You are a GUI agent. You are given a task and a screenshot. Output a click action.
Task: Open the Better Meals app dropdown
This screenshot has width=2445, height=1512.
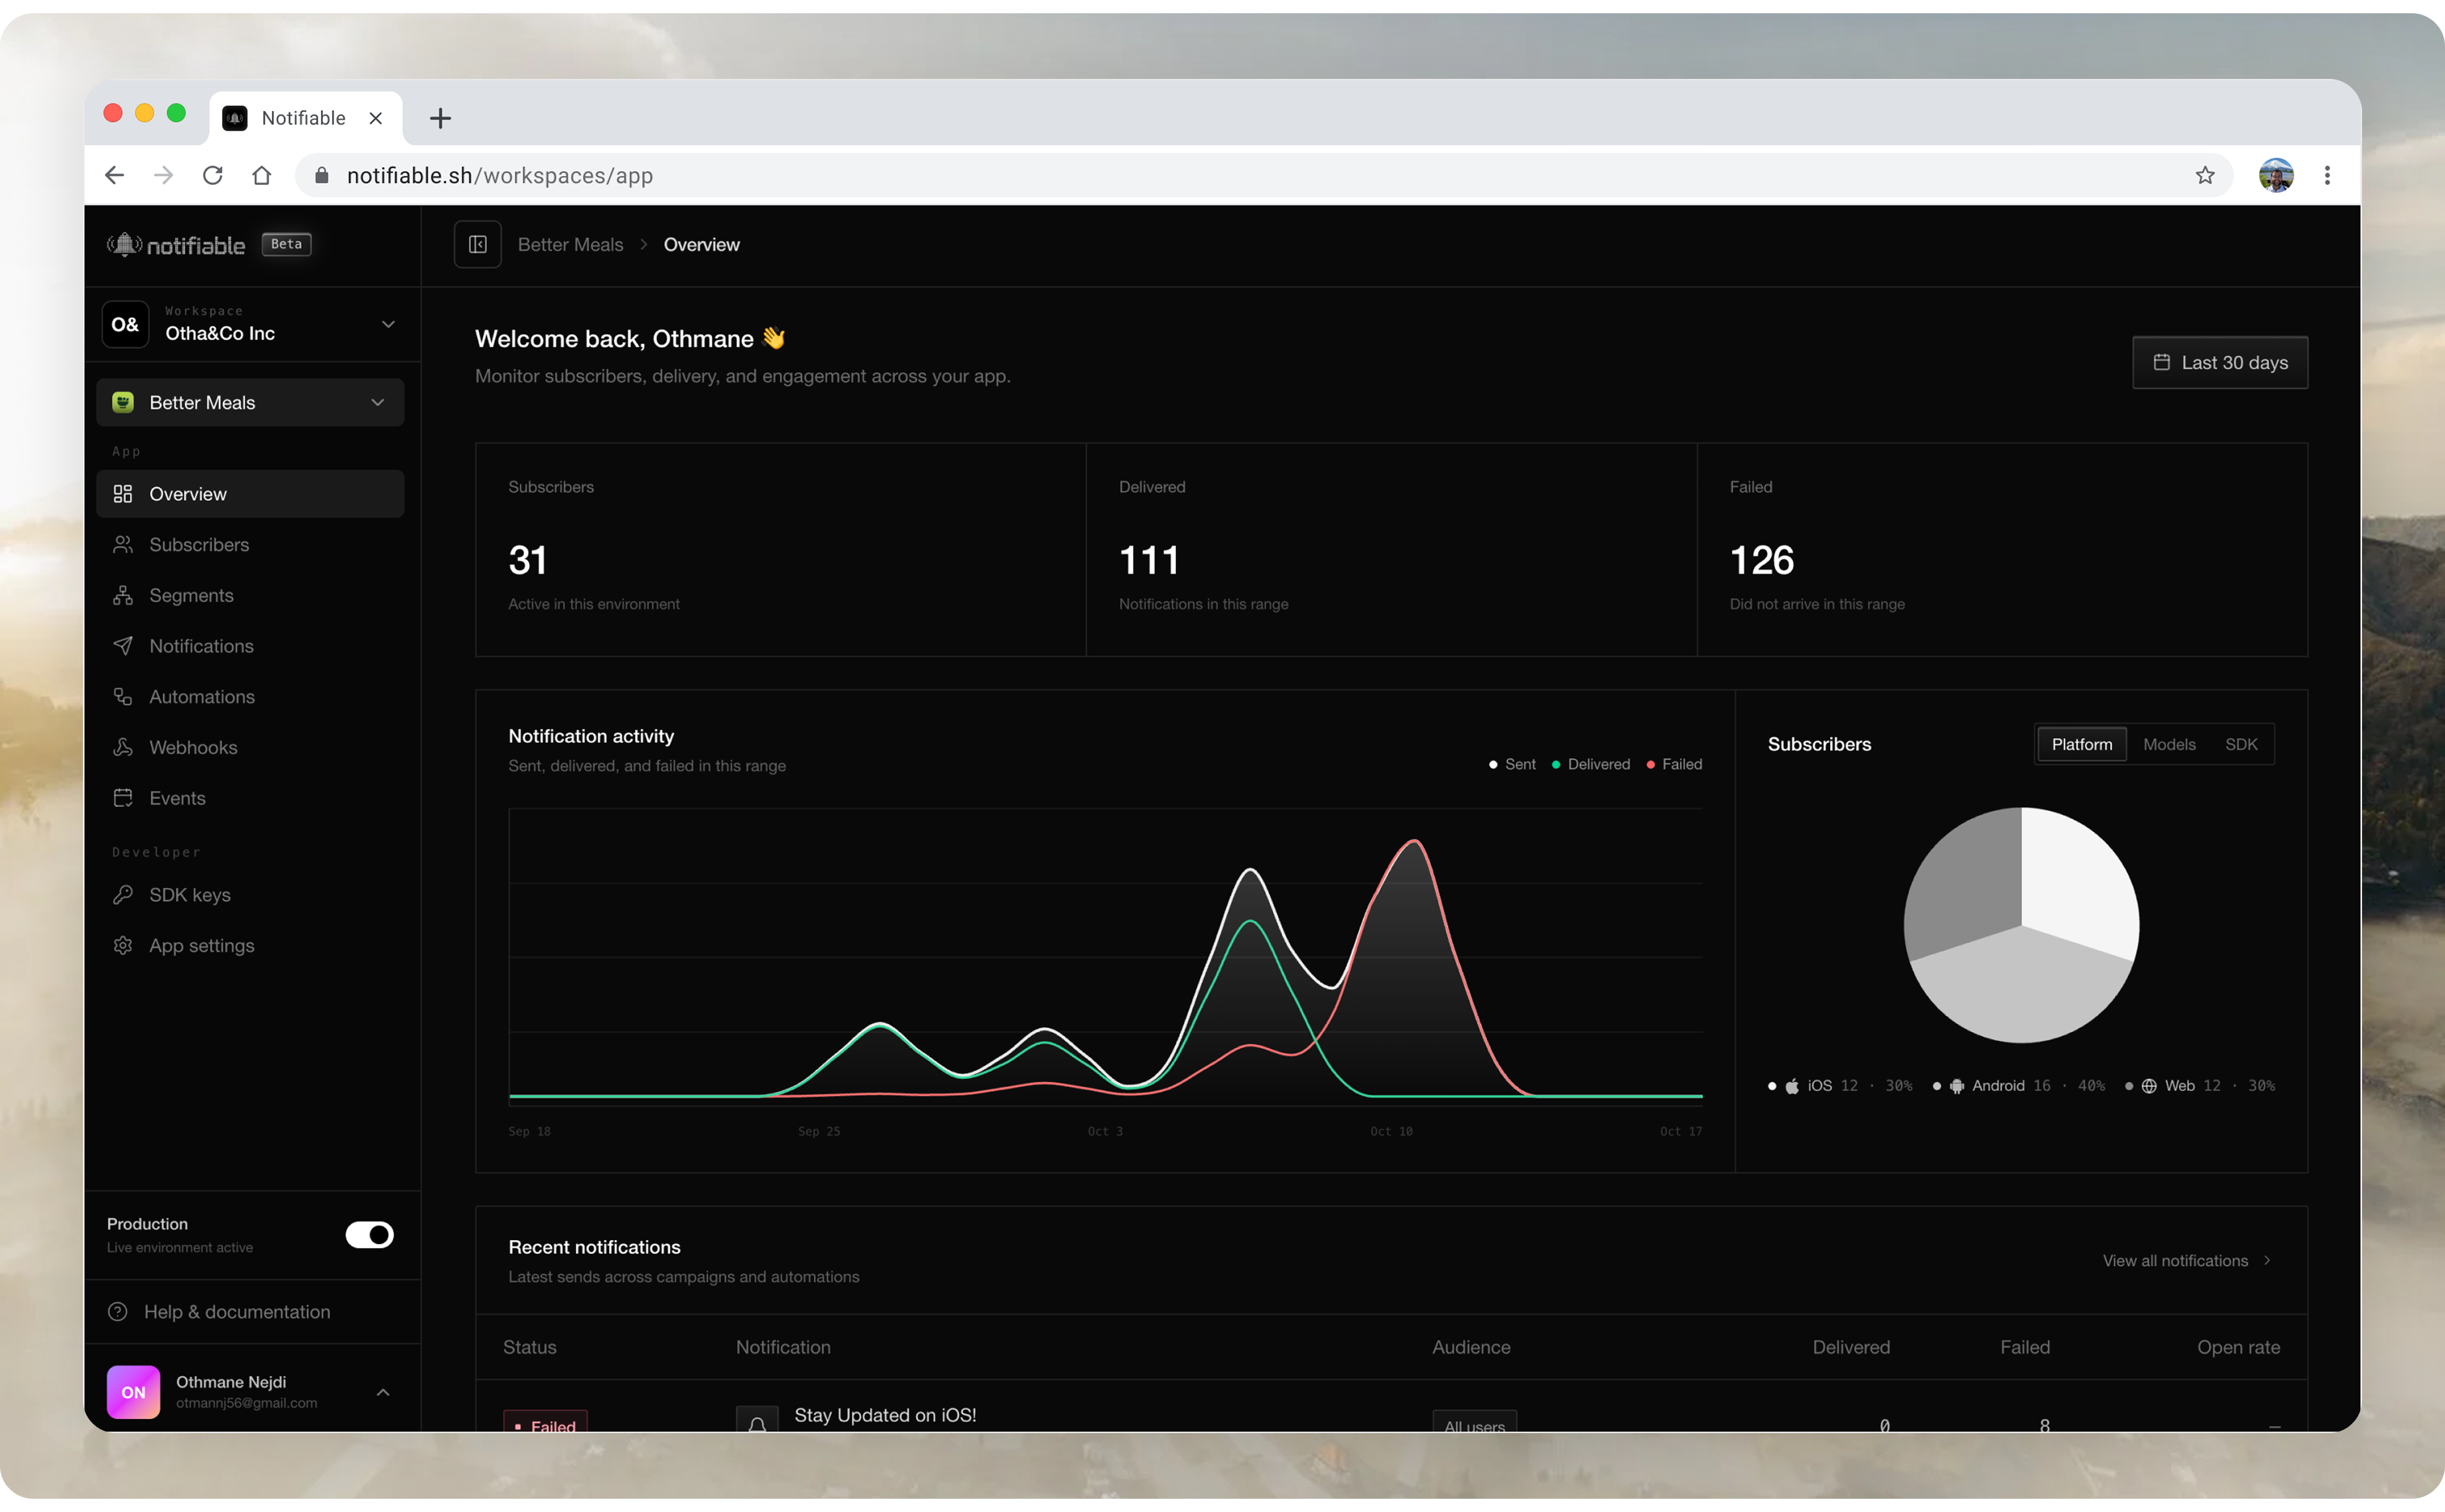250,403
